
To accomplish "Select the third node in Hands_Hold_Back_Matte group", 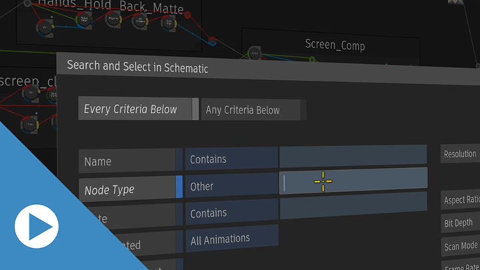I will [x=113, y=19].
